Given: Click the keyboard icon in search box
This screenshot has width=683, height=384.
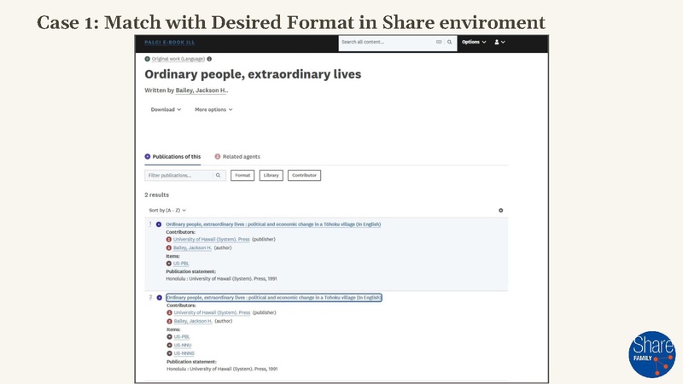Looking at the screenshot, I should [439, 42].
